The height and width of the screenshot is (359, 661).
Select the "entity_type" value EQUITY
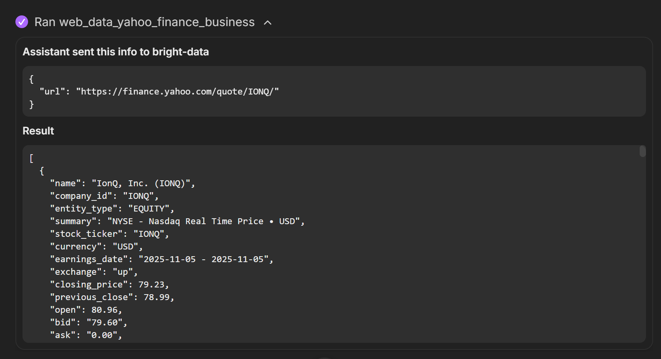point(151,208)
